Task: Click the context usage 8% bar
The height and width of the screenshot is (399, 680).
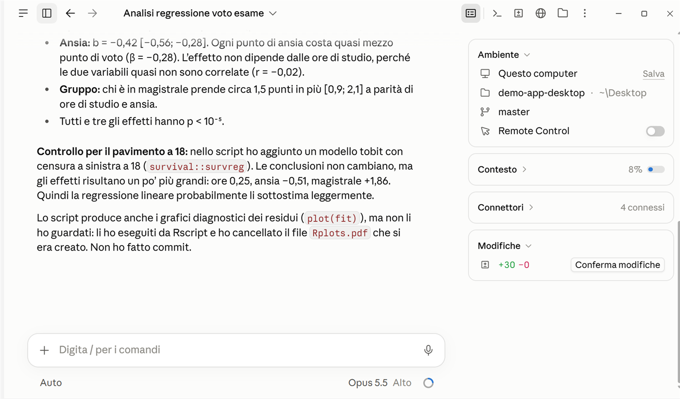Action: pyautogui.click(x=656, y=170)
